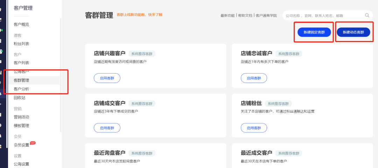Open 客户列表 in the sidebar
The width and height of the screenshot is (378, 168).
21,63
